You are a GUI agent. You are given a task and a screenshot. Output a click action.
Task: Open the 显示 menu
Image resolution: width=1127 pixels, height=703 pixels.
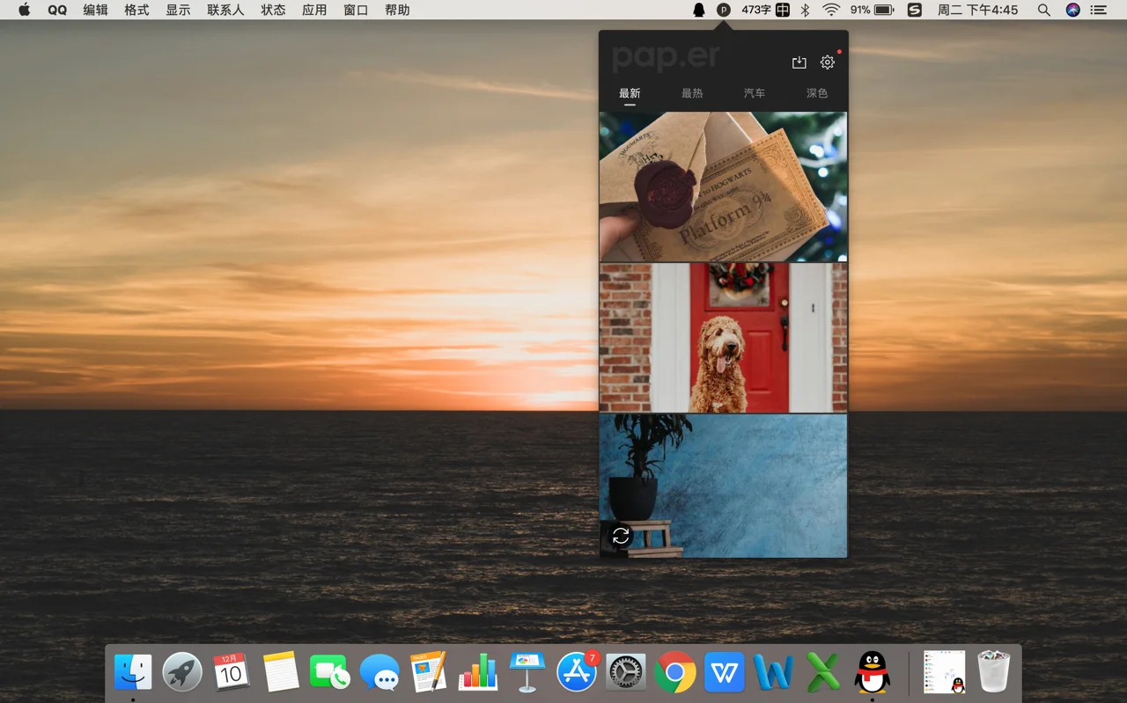[178, 10]
